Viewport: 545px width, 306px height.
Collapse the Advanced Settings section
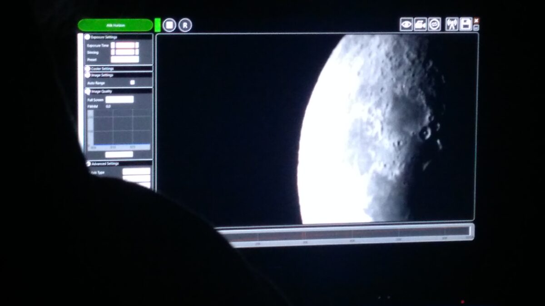click(88, 164)
